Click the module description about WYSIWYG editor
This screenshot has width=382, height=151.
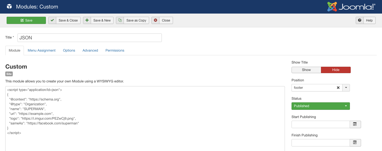[x=64, y=81]
